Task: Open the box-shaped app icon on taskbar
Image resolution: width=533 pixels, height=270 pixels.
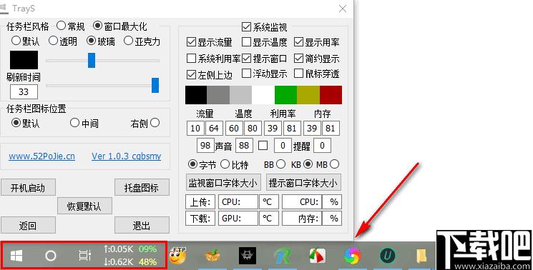Action: [213, 256]
